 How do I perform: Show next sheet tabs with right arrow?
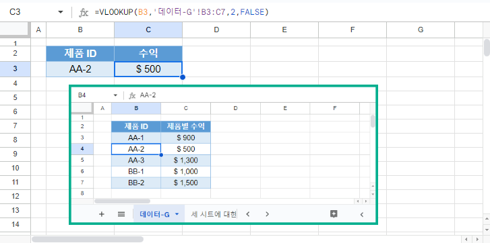pyautogui.click(x=267, y=214)
